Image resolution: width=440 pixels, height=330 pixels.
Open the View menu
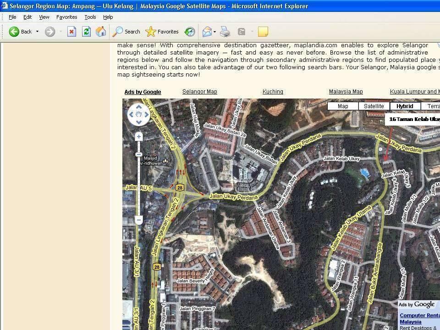[x=44, y=17]
